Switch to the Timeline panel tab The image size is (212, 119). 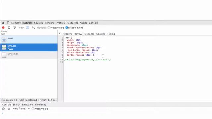[x=50, y=23]
